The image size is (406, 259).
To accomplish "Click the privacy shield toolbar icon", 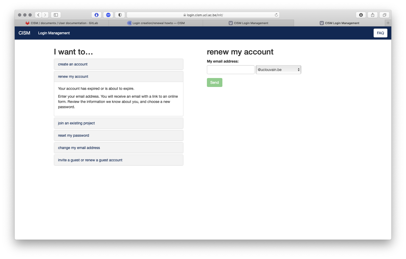I will click(120, 15).
